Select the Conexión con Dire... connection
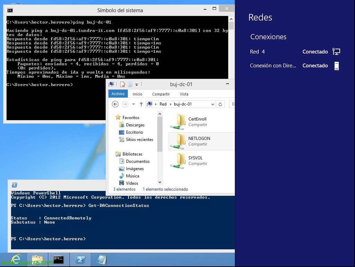 [x=295, y=66]
